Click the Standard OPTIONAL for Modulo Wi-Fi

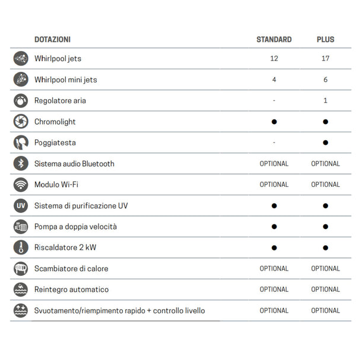click(x=274, y=185)
